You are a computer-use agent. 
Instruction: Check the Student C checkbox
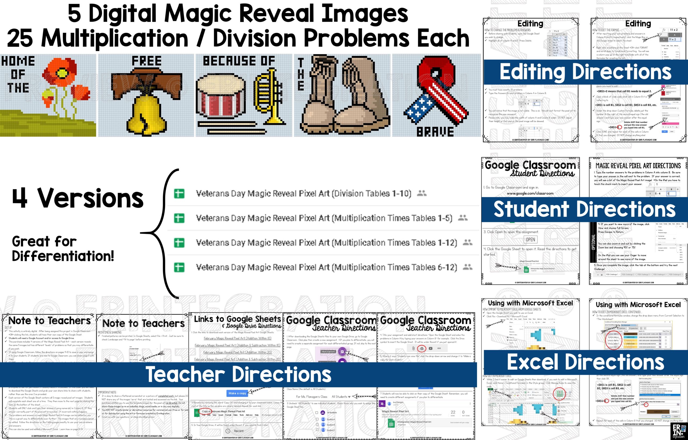tap(317, 430)
